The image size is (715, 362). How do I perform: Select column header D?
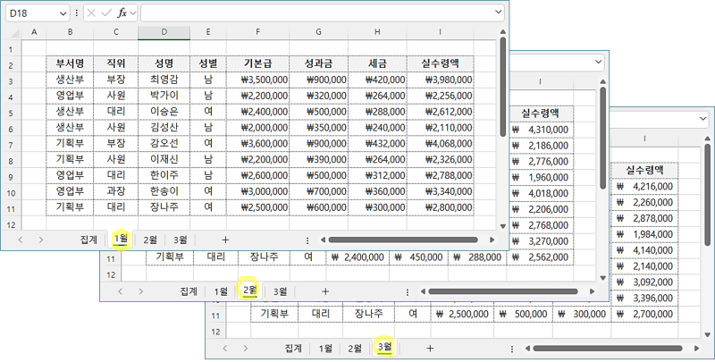[x=164, y=33]
